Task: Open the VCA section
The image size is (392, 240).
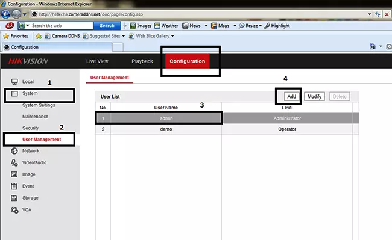Action: (x=27, y=209)
